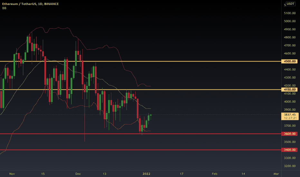This screenshot has width=300, height=177.
Task: Click the 3600.00 red price label
Action: 289,134
